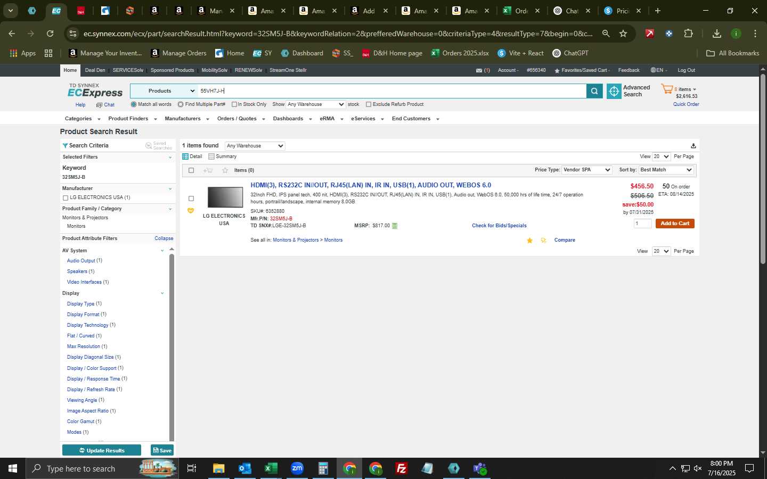The image size is (767, 479).
Task: Click the Compare link
Action: pos(565,240)
